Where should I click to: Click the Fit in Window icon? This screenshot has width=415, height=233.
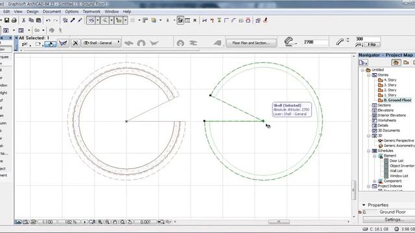tap(123, 222)
